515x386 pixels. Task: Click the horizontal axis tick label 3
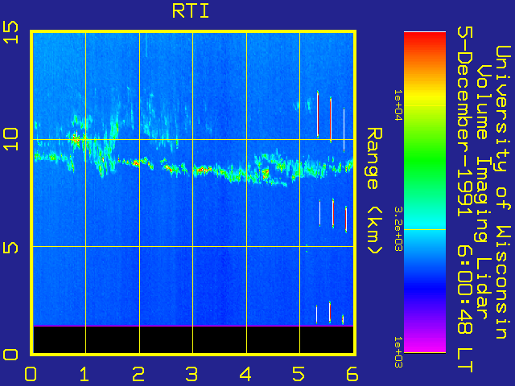coord(192,374)
